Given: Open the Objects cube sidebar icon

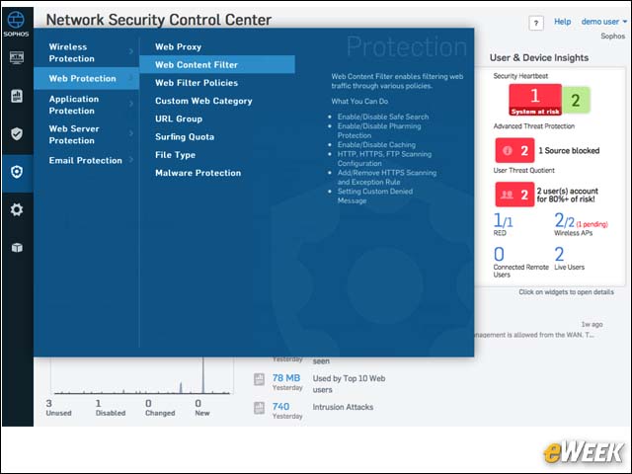Looking at the screenshot, I should (17, 247).
